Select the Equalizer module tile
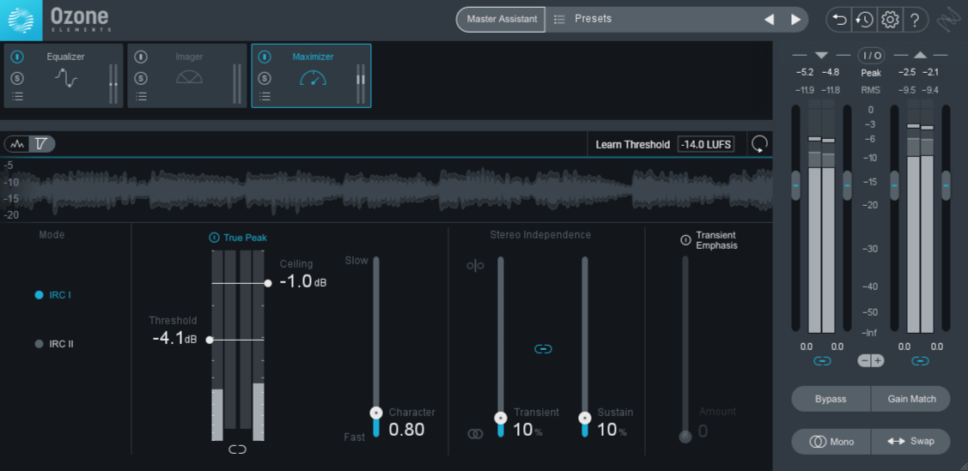This screenshot has height=471, width=968. point(64,75)
